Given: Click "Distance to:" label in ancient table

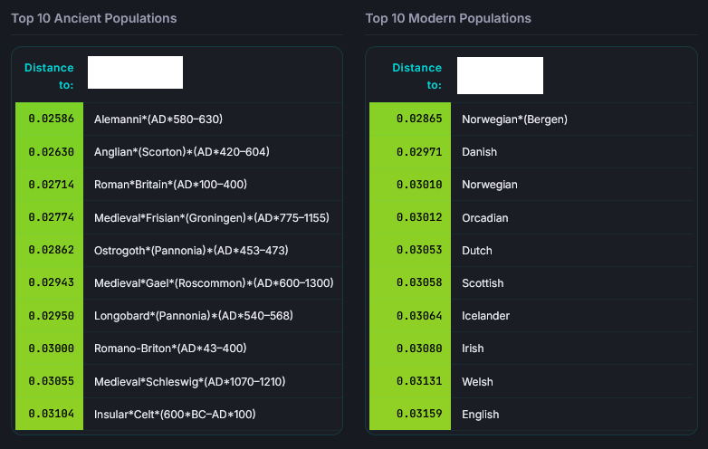Looking at the screenshot, I should click(x=49, y=76).
